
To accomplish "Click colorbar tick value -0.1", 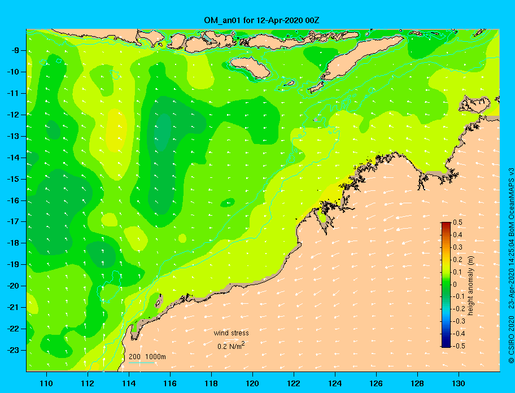I will pos(458,296).
